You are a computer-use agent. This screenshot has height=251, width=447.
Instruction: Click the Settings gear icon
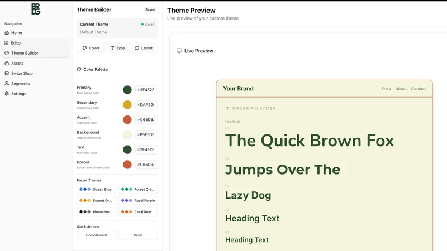(x=7, y=94)
